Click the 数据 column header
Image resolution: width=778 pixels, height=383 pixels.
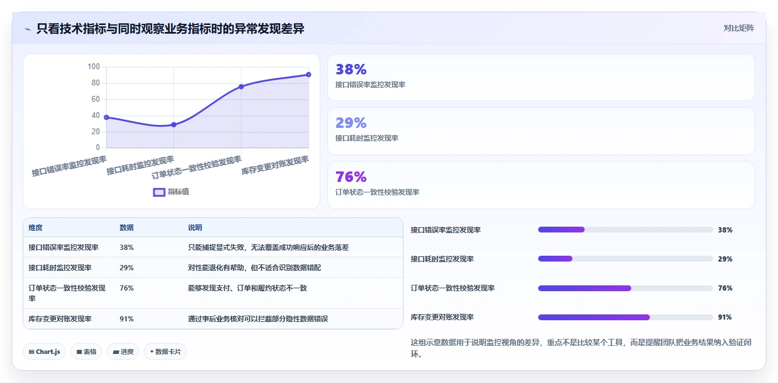click(x=126, y=228)
